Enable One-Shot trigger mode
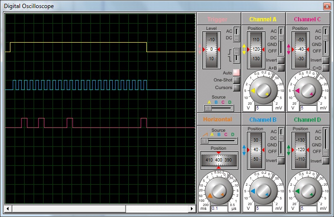 tap(236, 80)
